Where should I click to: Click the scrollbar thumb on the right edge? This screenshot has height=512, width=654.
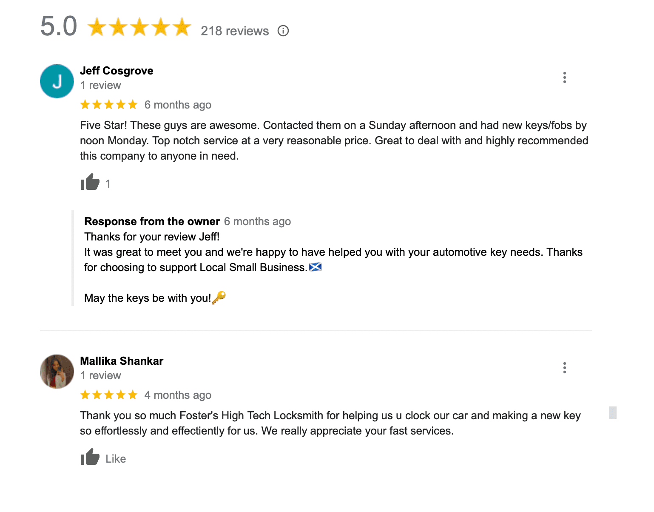point(613,413)
